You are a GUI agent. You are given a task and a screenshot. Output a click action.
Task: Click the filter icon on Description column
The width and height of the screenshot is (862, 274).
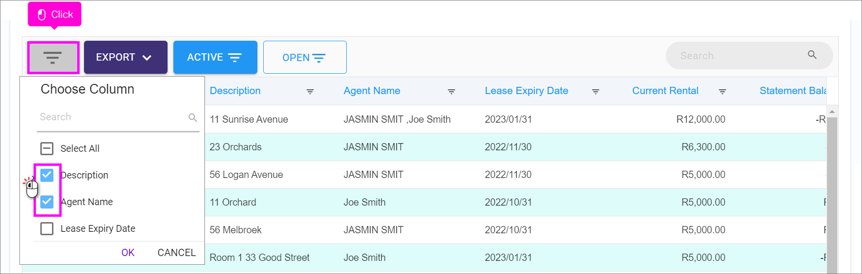tap(310, 92)
